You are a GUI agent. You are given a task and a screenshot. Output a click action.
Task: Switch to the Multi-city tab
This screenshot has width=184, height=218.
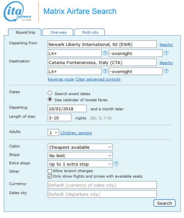tap(90, 32)
